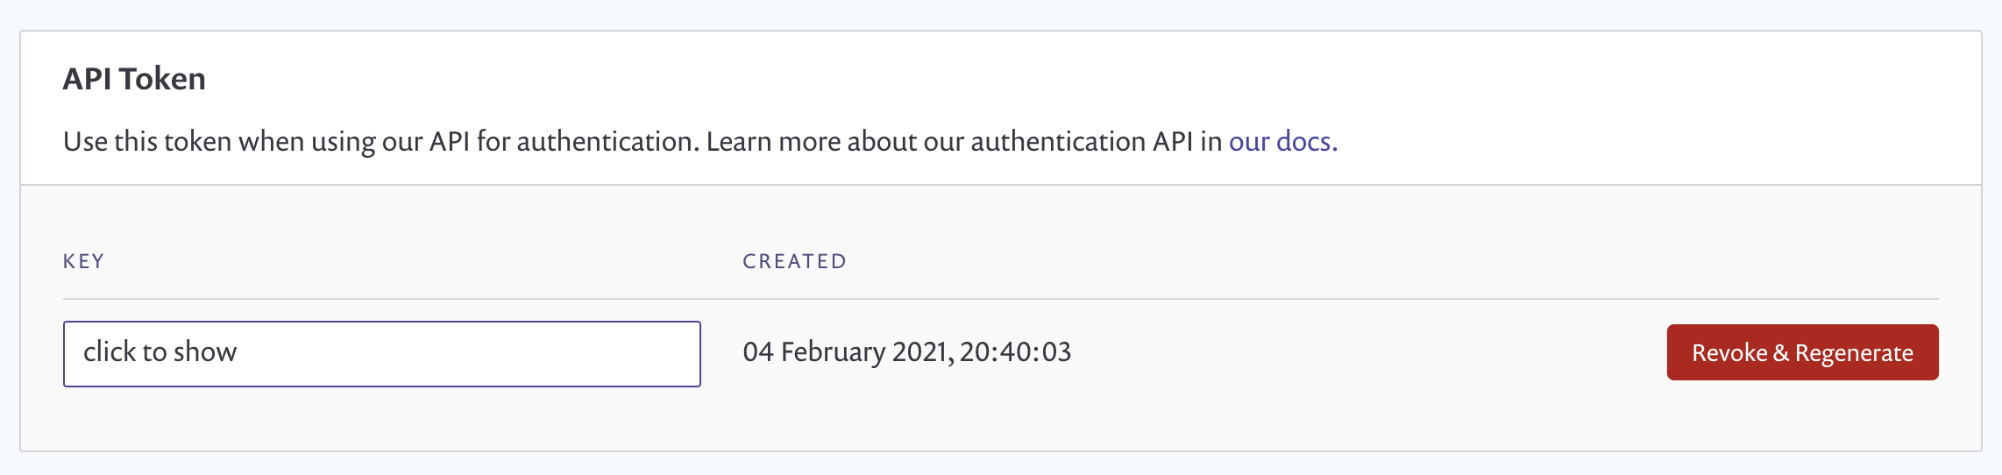
Task: Open the "our docs." link
Action: coord(1282,141)
